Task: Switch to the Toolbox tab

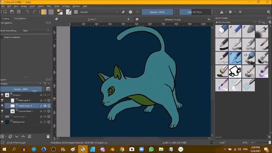Action: (x=6, y=19)
